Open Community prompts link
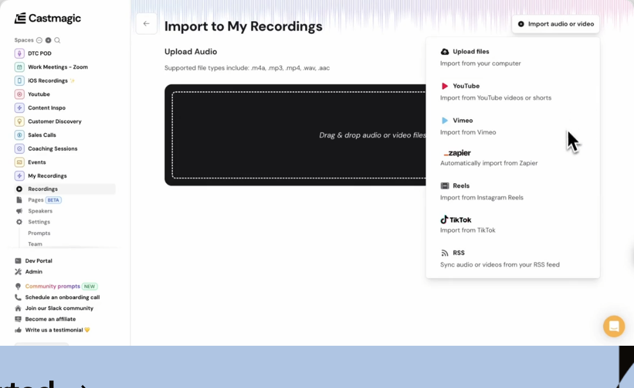Viewport: 634px width, 388px height. pyautogui.click(x=53, y=286)
